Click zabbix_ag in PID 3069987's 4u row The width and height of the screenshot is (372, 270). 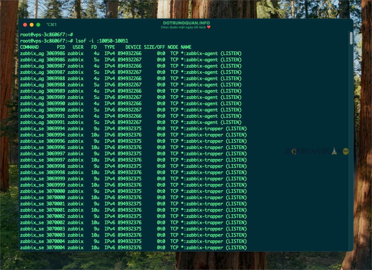coord(32,66)
